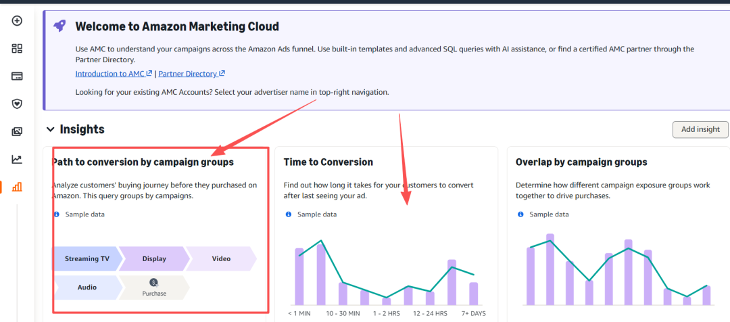Click the rocket icon in welcome banner

tap(59, 26)
